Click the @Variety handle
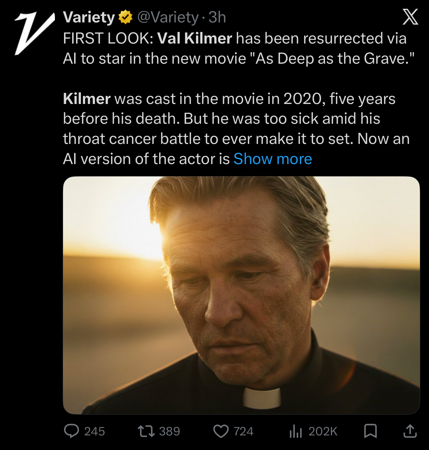This screenshot has width=429, height=450. coord(168,17)
